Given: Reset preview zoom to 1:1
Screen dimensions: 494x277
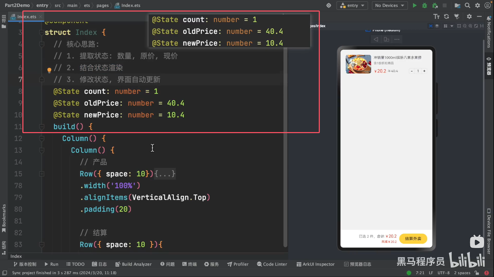Looking at the screenshot, I should 482,26.
